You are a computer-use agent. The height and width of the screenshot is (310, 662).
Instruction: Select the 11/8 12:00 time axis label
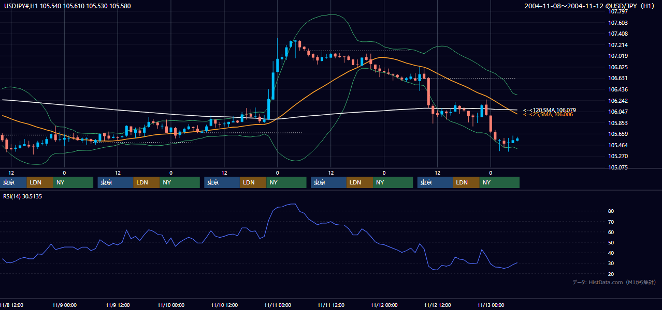coord(10,305)
